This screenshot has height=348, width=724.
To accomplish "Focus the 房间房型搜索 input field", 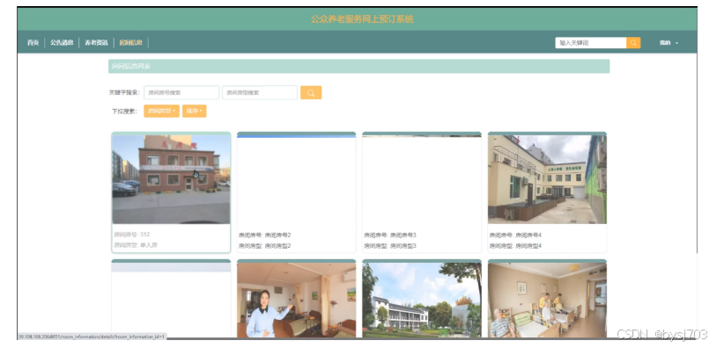I will [260, 92].
